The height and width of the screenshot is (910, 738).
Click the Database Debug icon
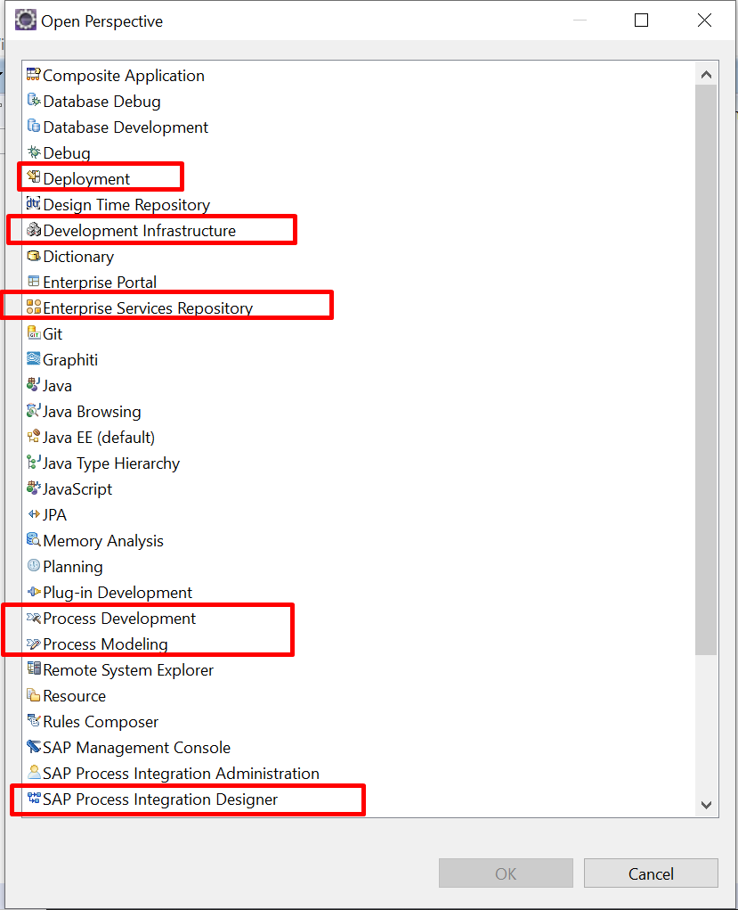[x=34, y=101]
